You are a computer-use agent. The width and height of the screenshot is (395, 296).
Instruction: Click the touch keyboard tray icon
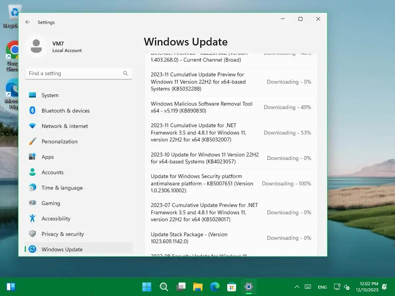(308, 287)
